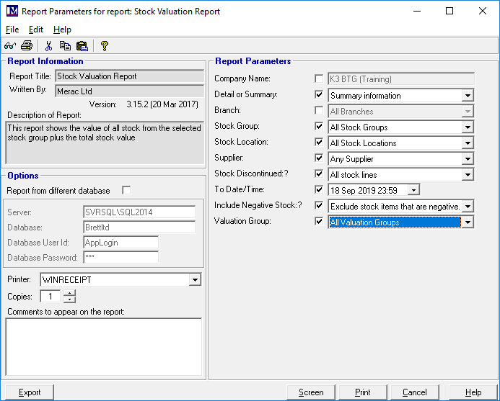This screenshot has height=401, width=500.
Task: Toggle the Company Name checkbox
Action: coord(319,80)
